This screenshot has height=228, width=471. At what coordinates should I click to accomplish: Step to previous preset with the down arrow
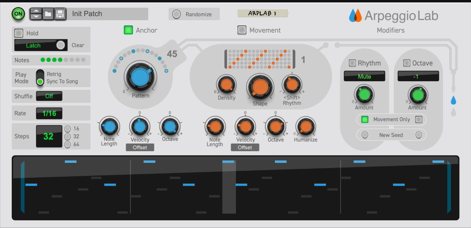pyautogui.click(x=36, y=16)
